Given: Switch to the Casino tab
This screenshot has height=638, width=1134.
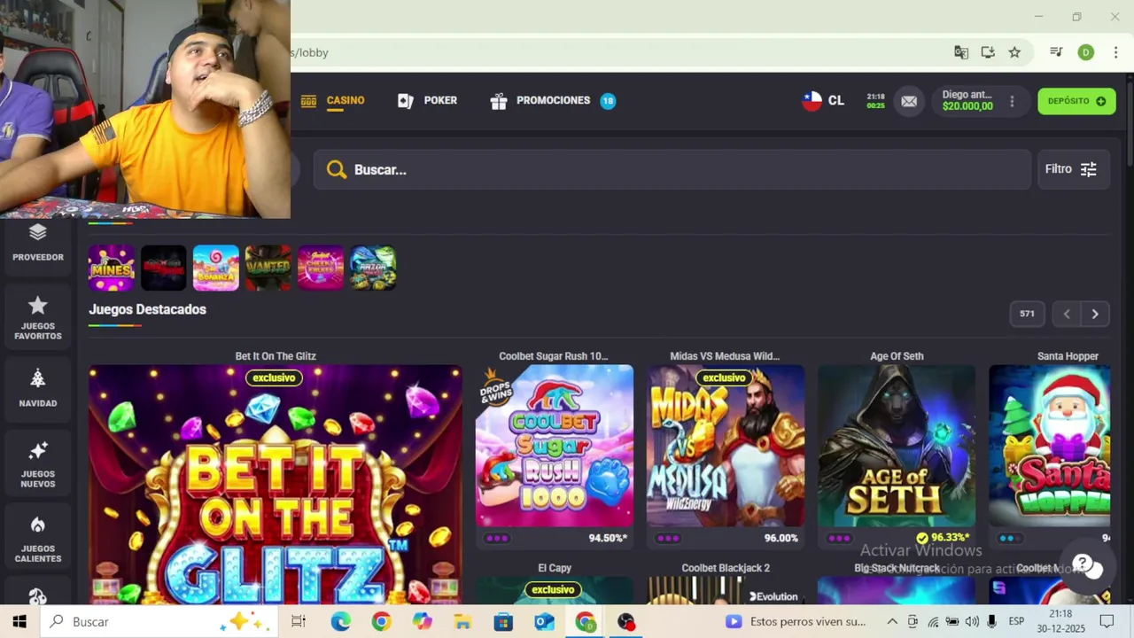Looking at the screenshot, I should click(333, 100).
